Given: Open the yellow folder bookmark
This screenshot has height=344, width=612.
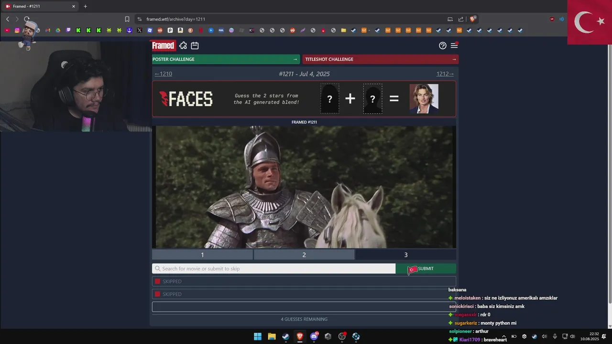Looking at the screenshot, I should pyautogui.click(x=343, y=30).
